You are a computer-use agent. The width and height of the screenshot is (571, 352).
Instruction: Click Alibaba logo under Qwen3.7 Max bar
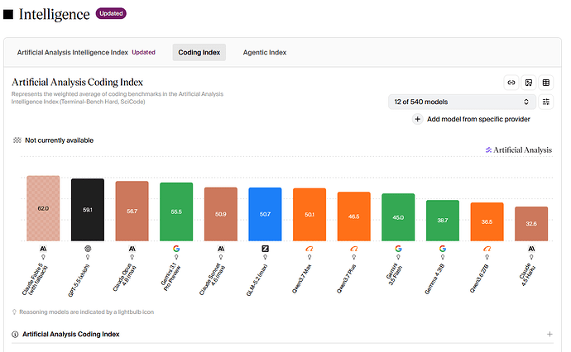[309, 249]
